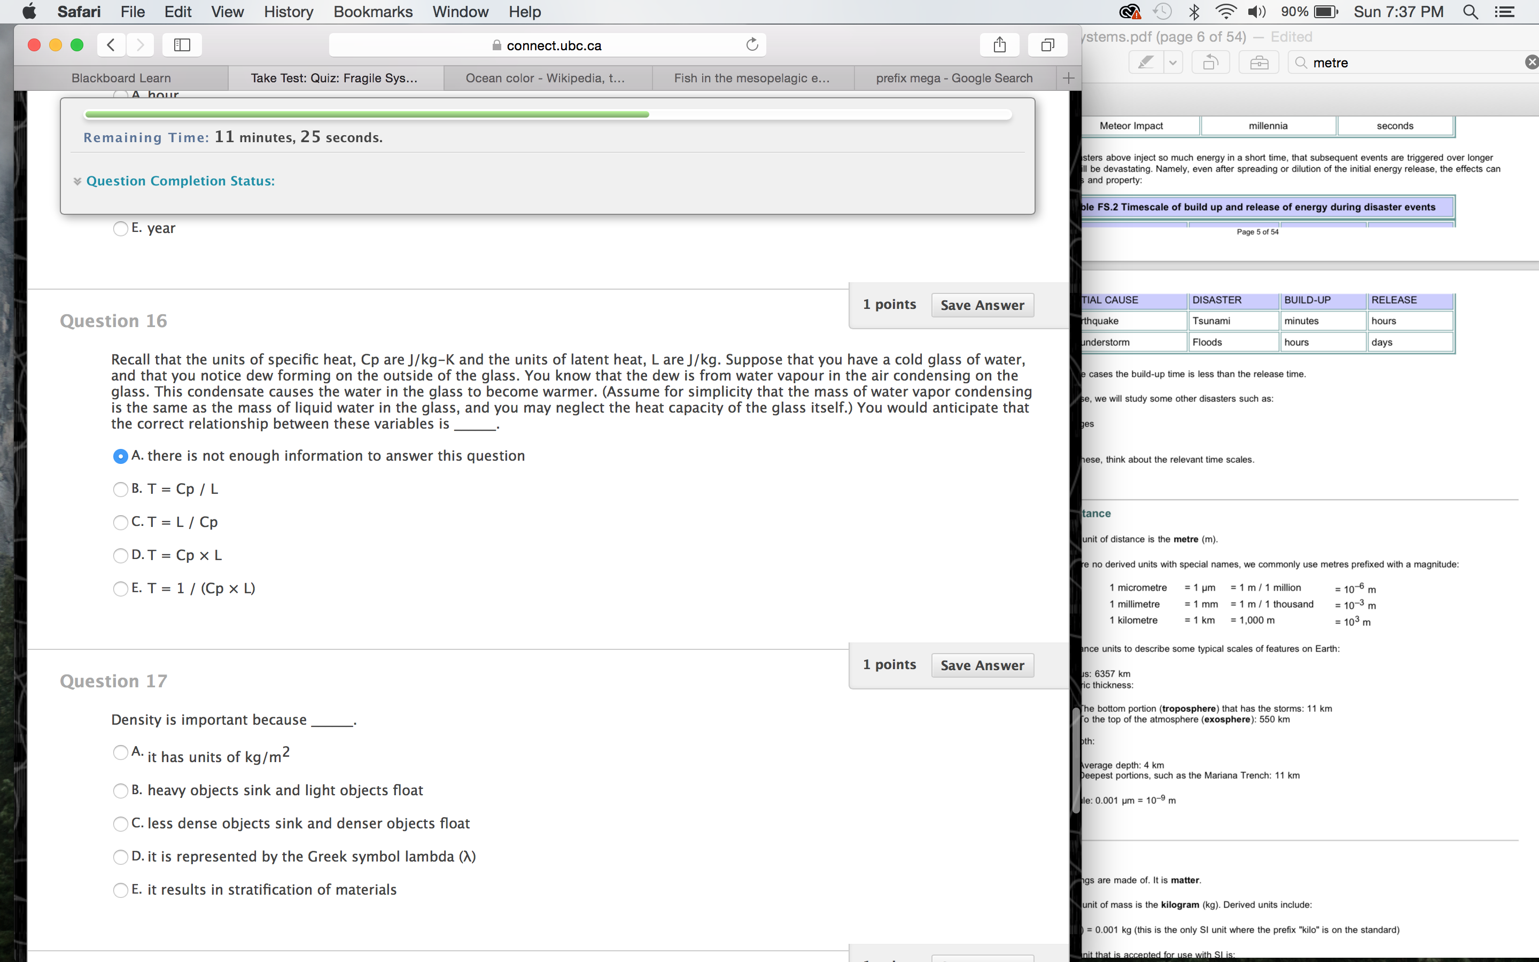
Task: Select option B: T = Cp / L
Action: coord(120,489)
